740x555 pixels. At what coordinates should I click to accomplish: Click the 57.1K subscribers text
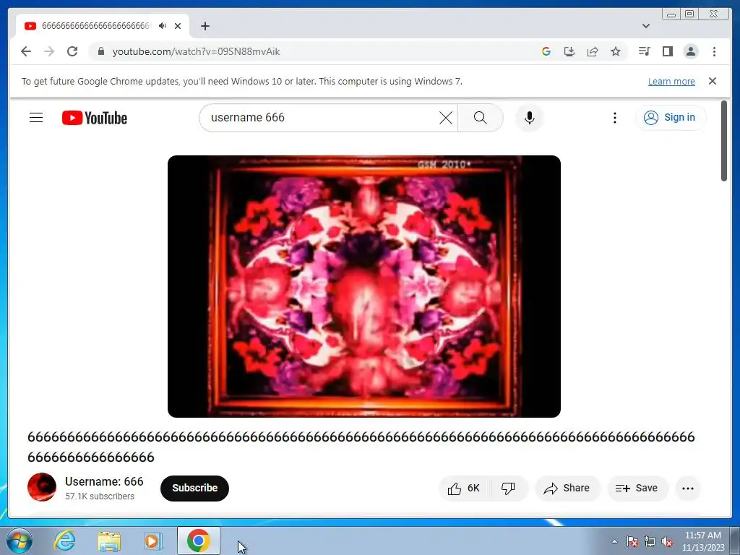[100, 496]
